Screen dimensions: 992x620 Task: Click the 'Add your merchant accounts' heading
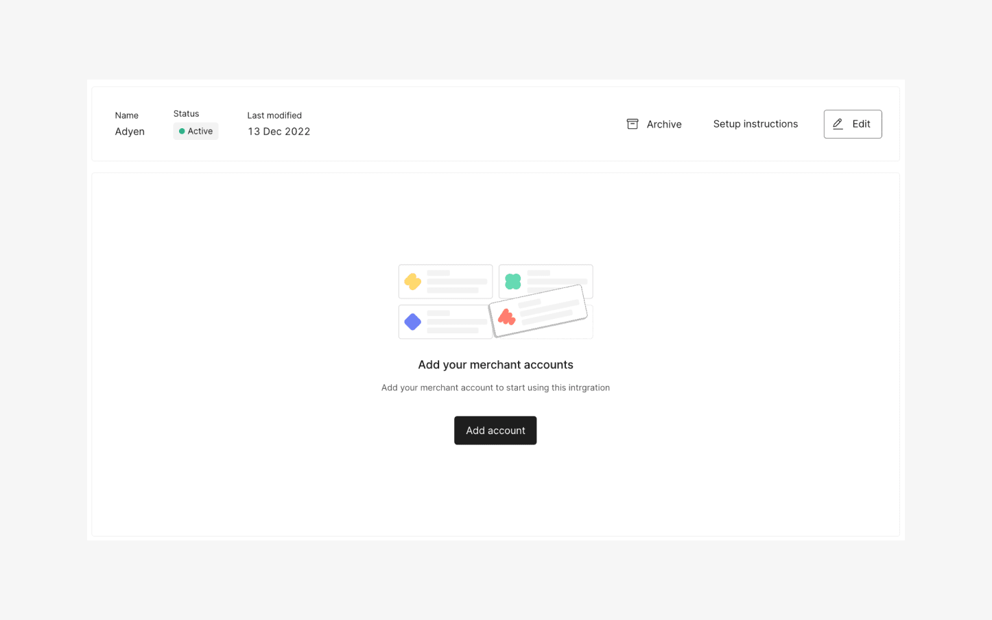point(495,365)
